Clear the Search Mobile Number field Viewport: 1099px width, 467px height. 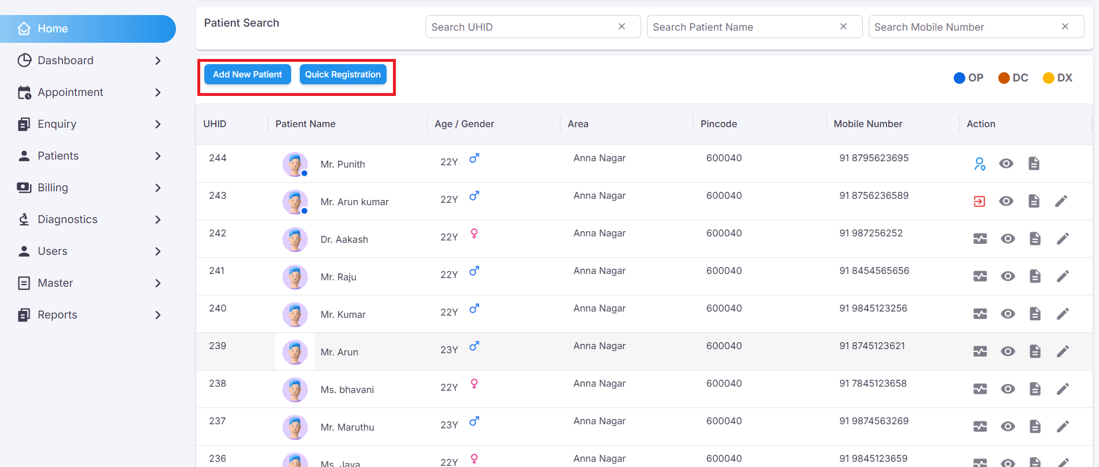(1065, 27)
